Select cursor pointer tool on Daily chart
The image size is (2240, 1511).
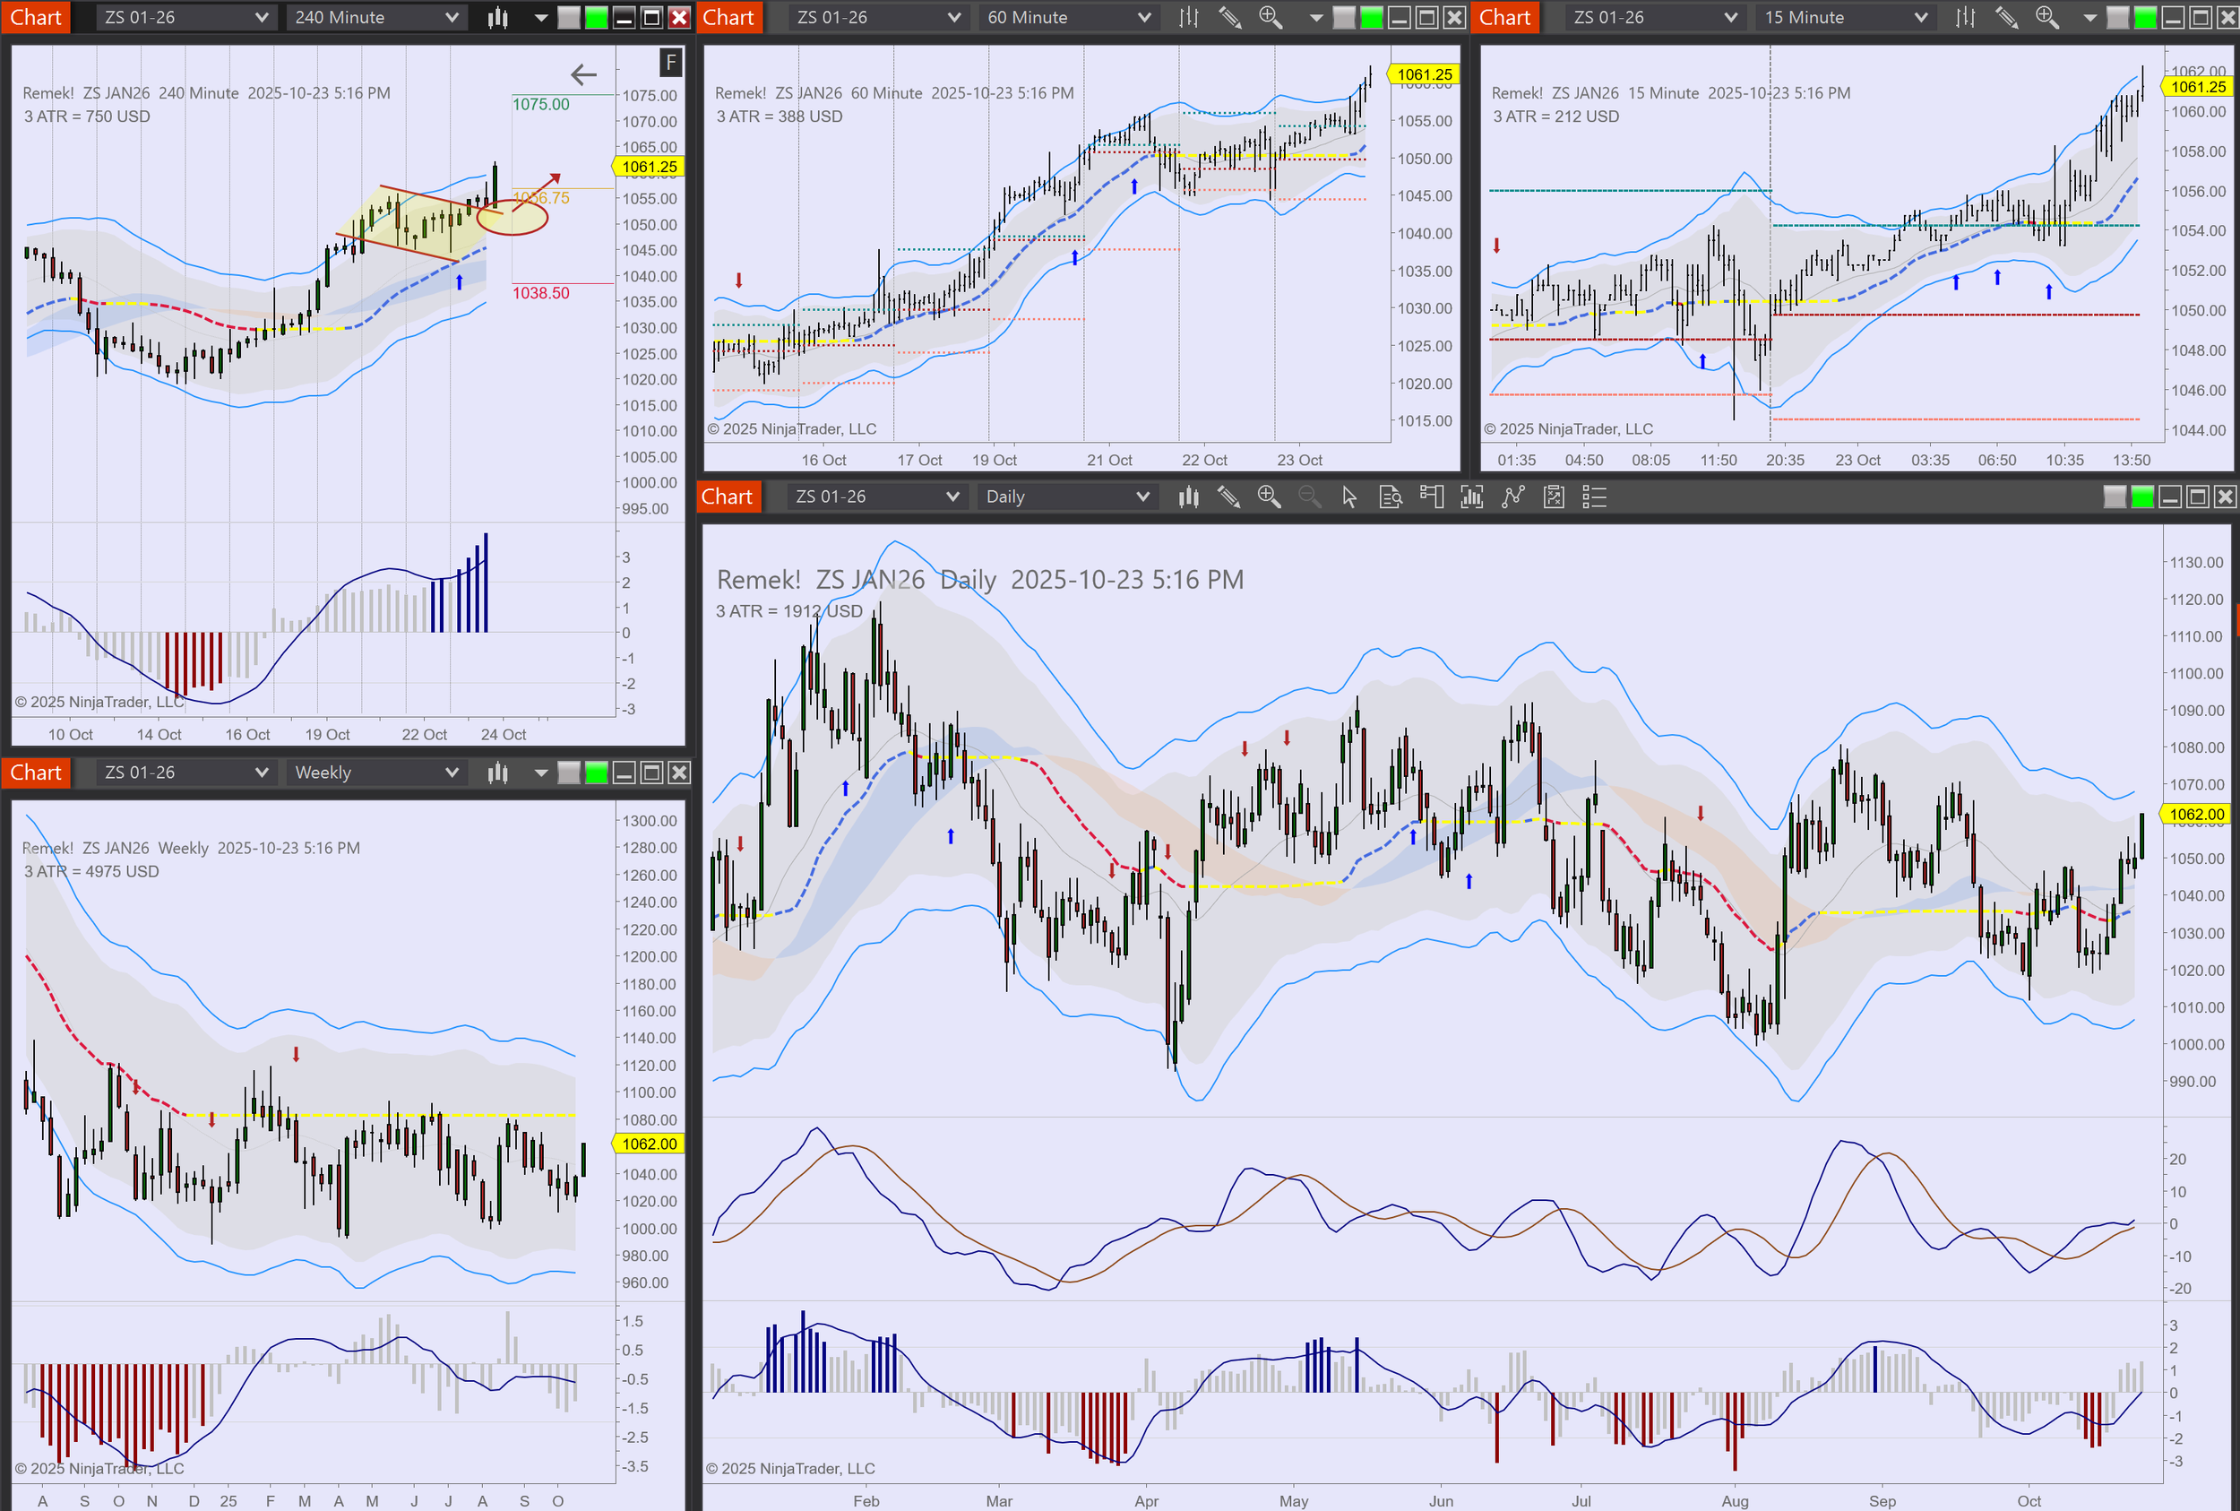pos(1348,497)
